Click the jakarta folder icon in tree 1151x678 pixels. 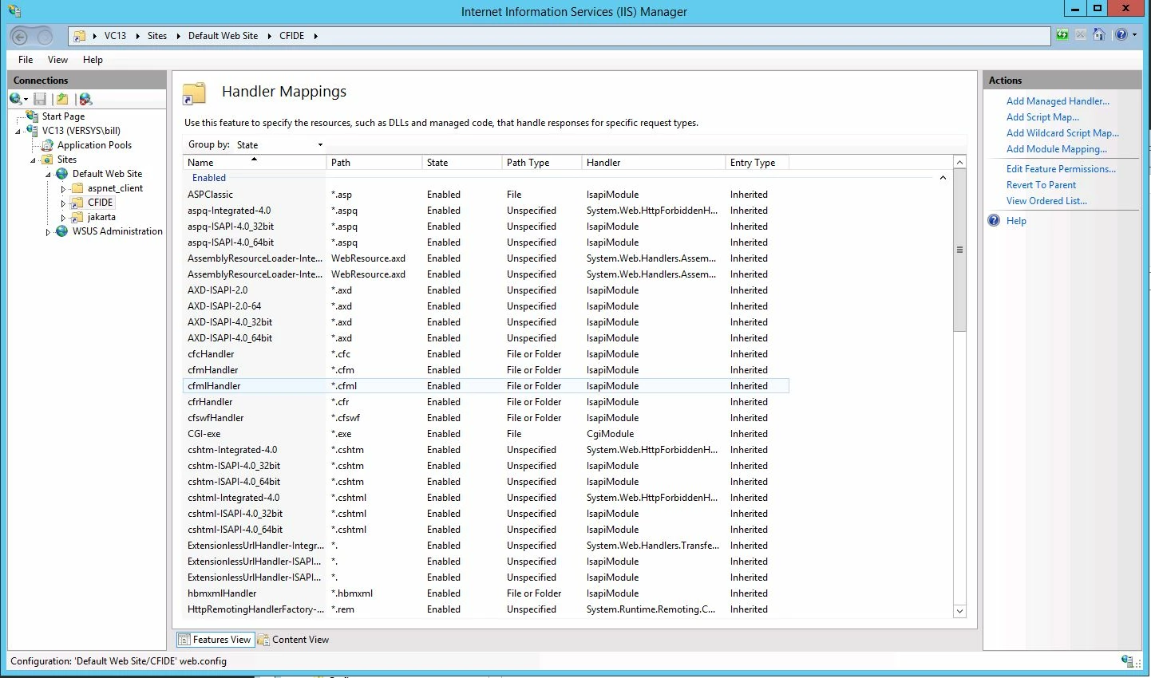tap(77, 216)
